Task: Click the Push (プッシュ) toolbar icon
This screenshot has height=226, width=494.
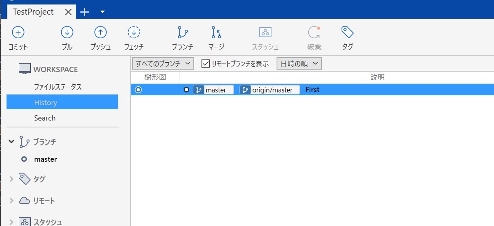Action: pos(100,32)
